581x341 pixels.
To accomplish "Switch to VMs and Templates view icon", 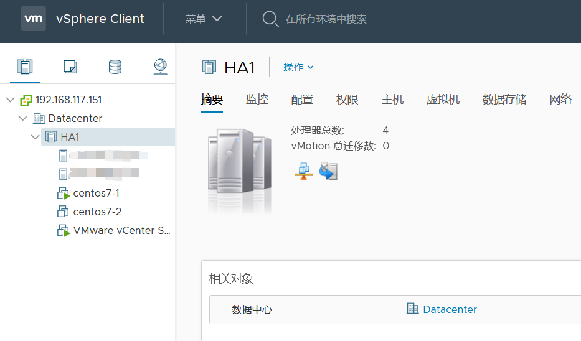I will (70, 67).
